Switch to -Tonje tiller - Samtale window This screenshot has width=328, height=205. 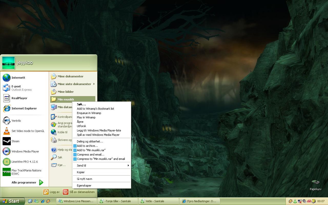pos(118,201)
